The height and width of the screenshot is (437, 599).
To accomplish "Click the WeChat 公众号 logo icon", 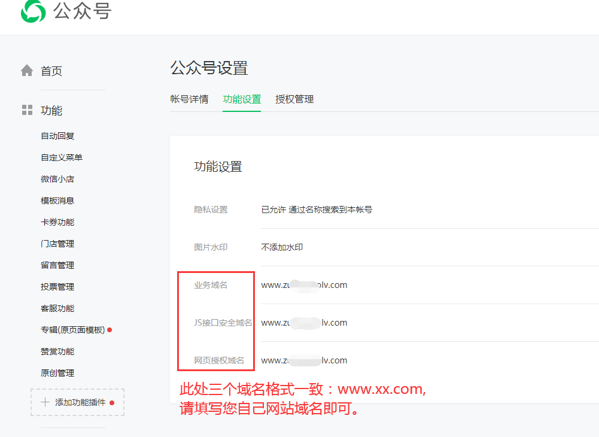I will pos(33,11).
